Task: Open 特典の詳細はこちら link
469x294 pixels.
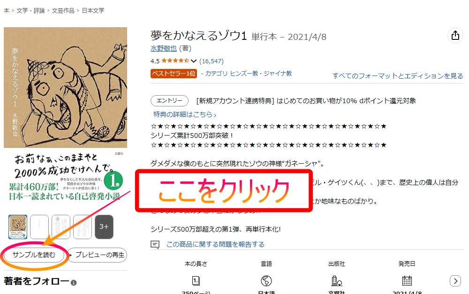Action: 184,114
